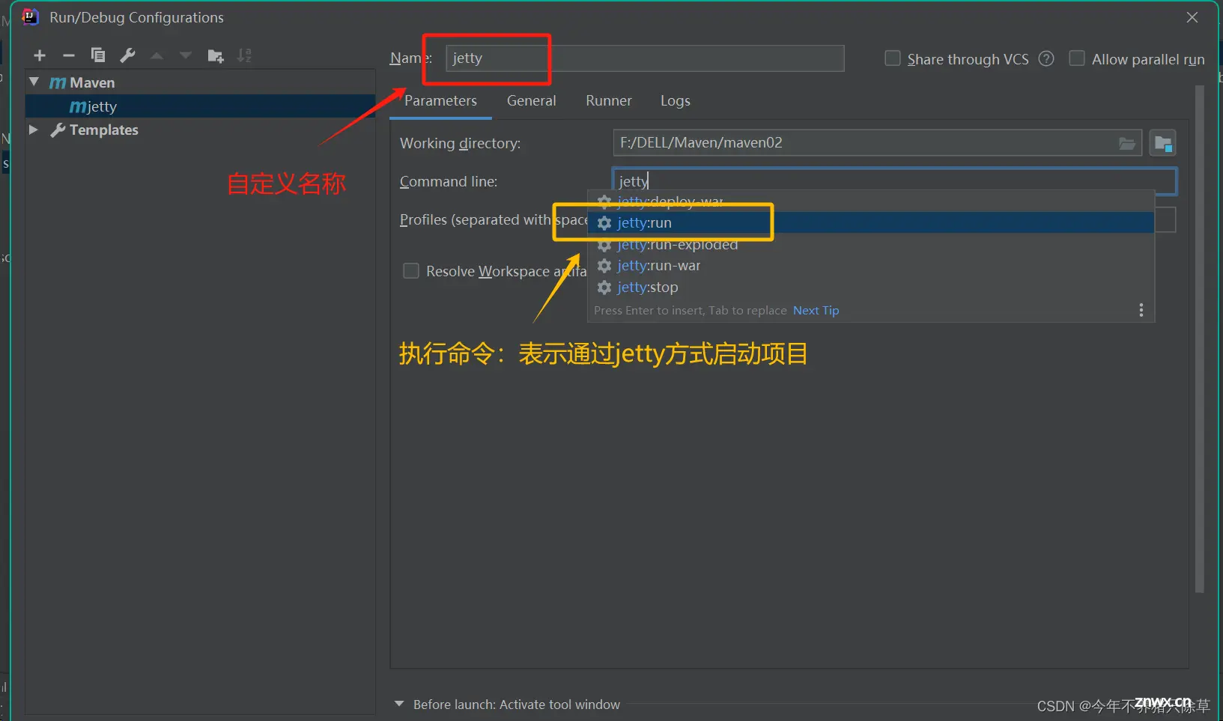The width and height of the screenshot is (1223, 721).
Task: Move configuration down arrow
Action: click(x=186, y=55)
